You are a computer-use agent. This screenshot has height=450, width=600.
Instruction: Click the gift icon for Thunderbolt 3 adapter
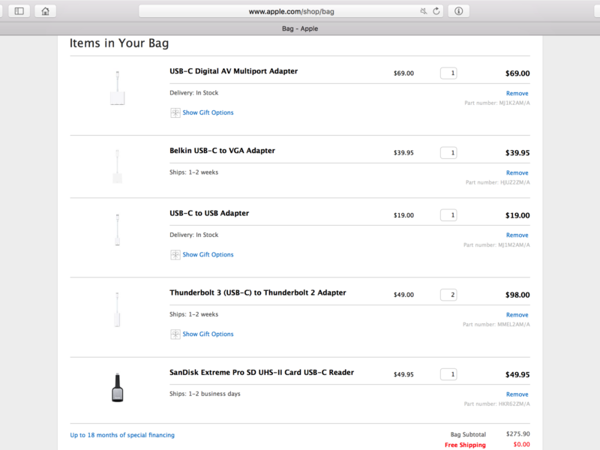(x=175, y=334)
